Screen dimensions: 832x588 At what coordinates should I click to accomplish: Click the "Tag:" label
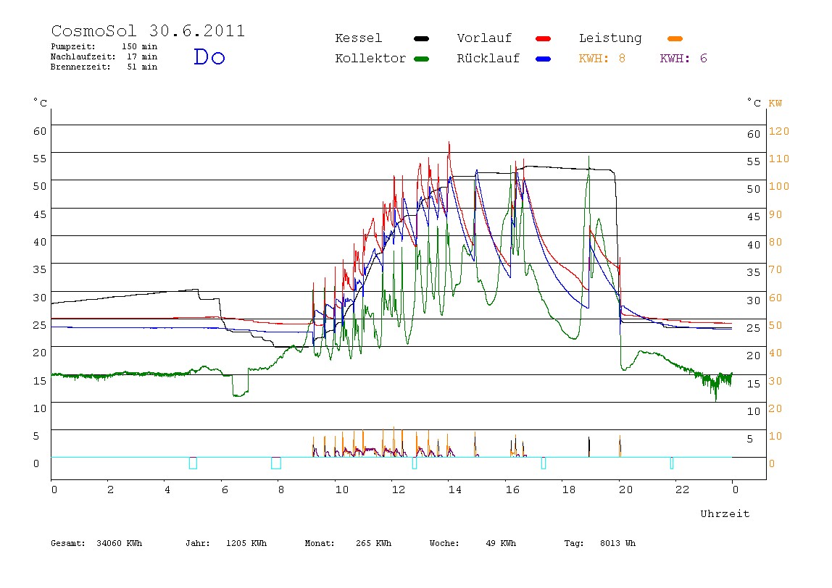(x=573, y=543)
